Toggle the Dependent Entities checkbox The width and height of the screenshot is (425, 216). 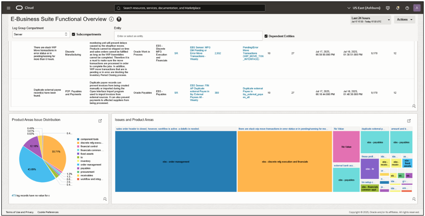click(266, 36)
